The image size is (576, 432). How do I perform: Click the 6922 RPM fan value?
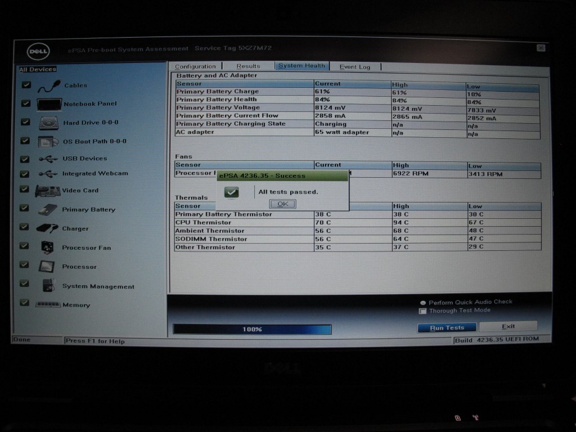pyautogui.click(x=411, y=173)
